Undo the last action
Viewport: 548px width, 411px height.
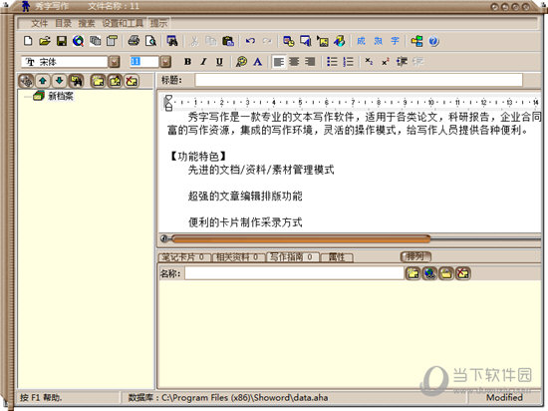[250, 41]
